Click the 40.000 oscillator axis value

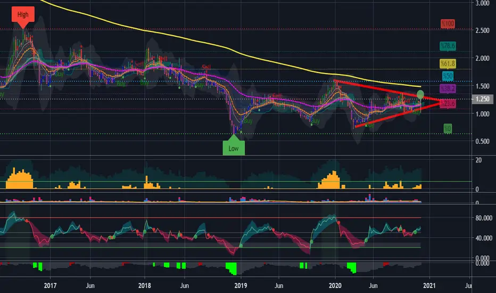click(x=484, y=238)
